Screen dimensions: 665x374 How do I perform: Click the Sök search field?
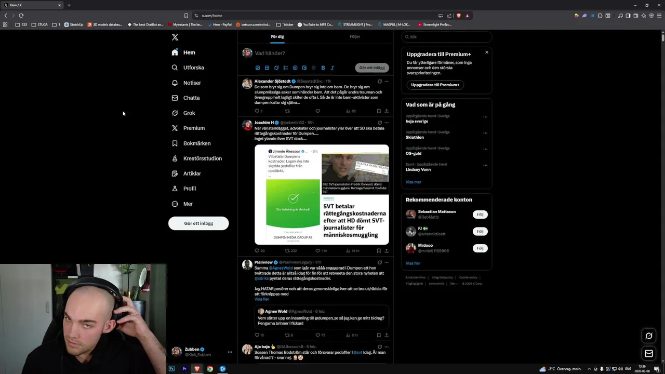(447, 37)
